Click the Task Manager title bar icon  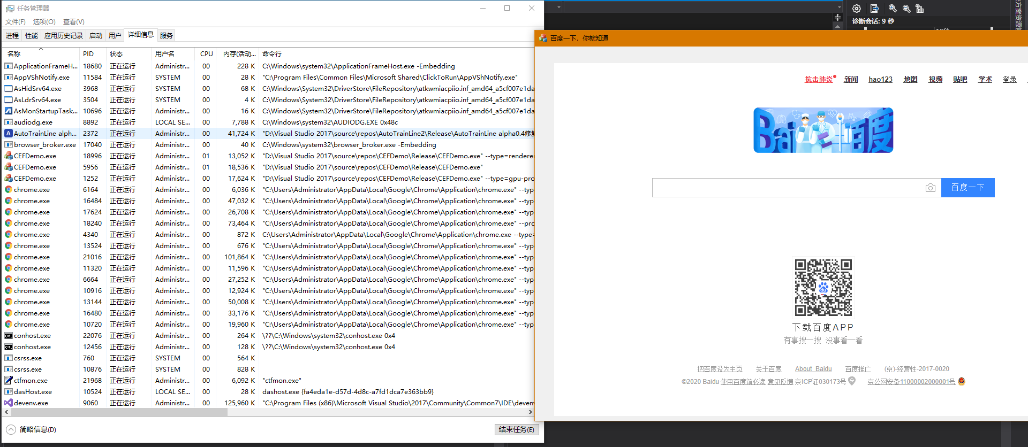coord(10,8)
